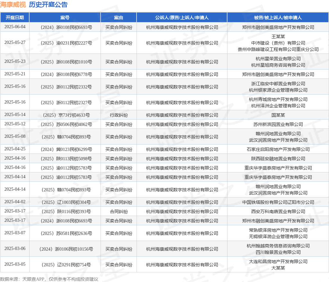This screenshot has height=282, width=329.
Task: Click defendant 王某某
Action: (x=278, y=37)
